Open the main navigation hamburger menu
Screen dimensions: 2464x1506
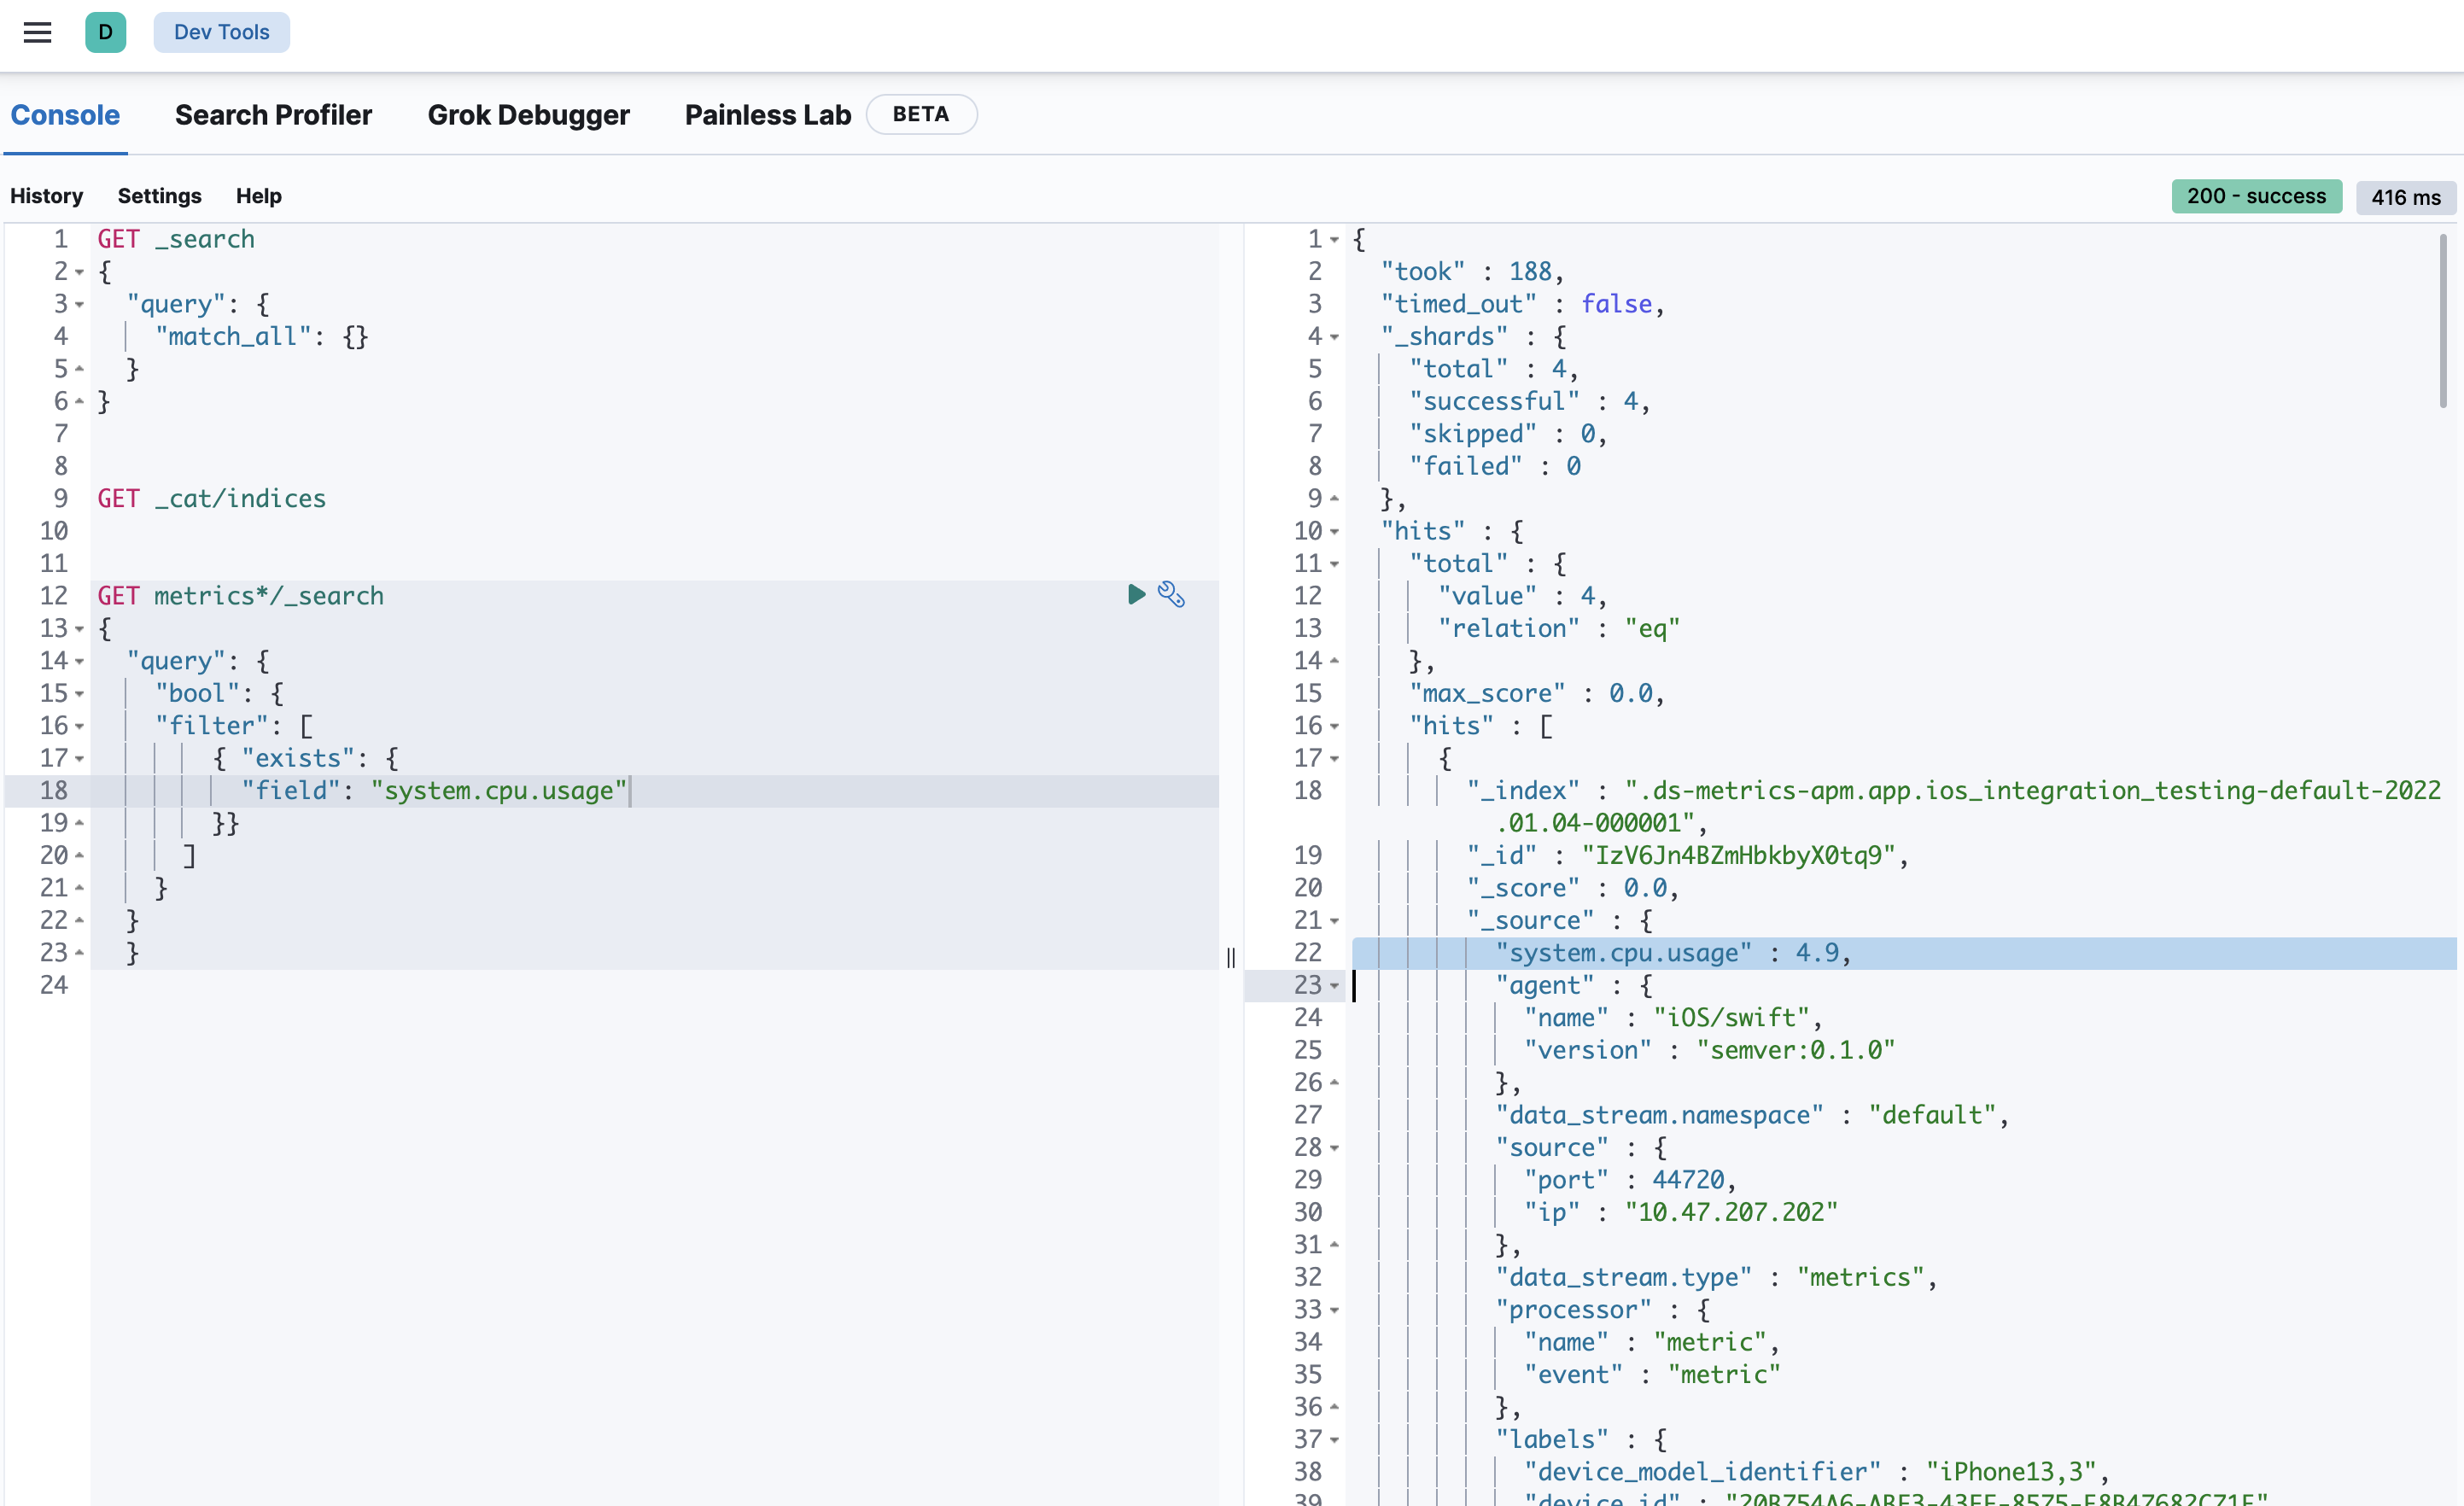pyautogui.click(x=37, y=32)
